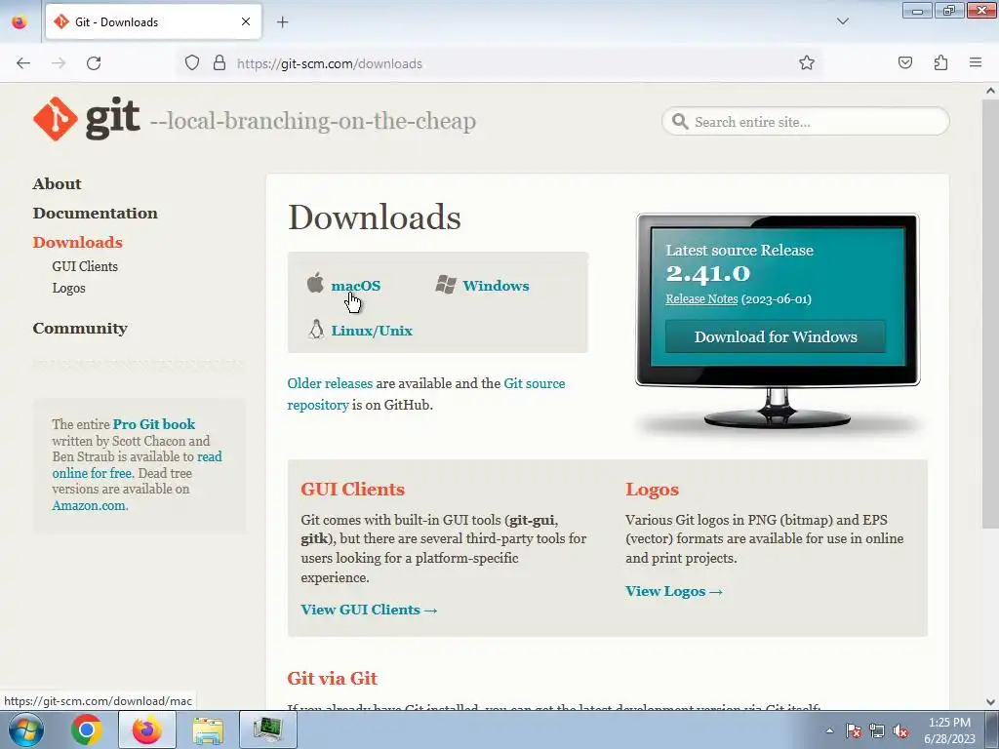Close the Git - Downloads tab

[246, 21]
